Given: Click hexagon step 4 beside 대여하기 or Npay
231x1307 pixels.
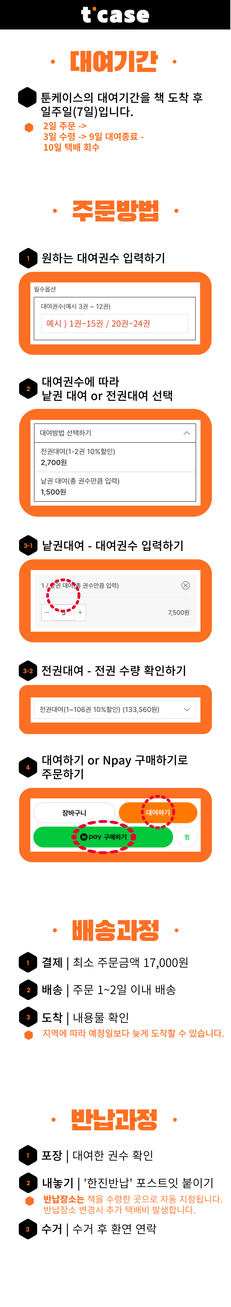Looking at the screenshot, I should [x=28, y=768].
